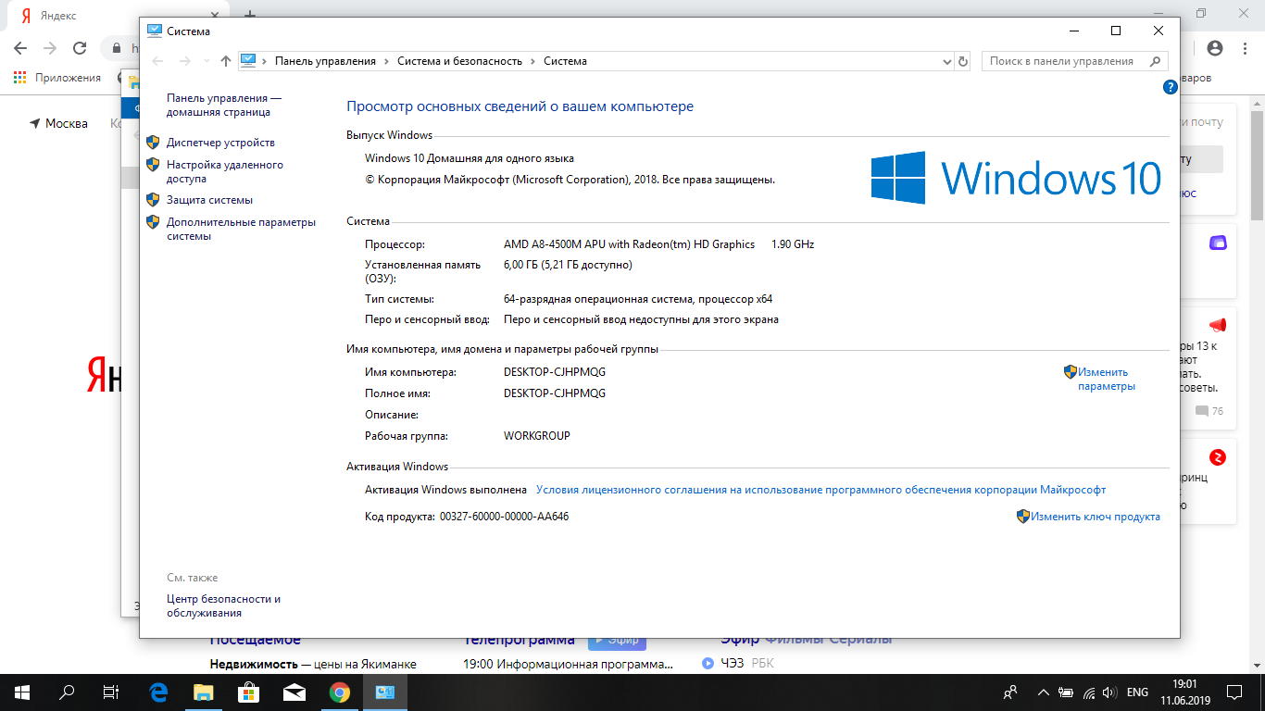Click shield icon beside Диспетчер устройств
The height and width of the screenshot is (711, 1265).
pos(154,143)
